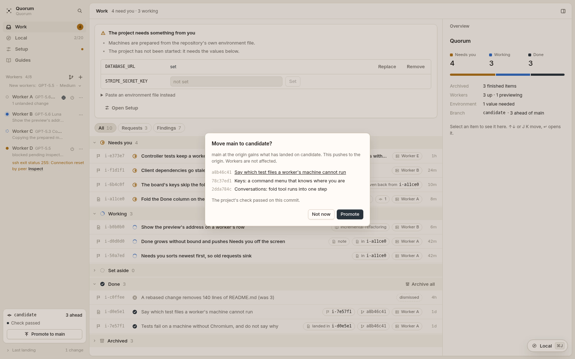Click the STRIPE_SECRET_KEY value field
The image size is (575, 359).
coord(226,81)
